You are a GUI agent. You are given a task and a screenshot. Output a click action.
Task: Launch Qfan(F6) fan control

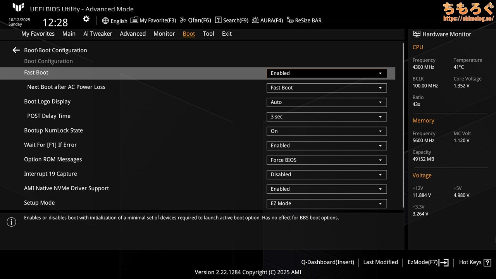[195, 21]
